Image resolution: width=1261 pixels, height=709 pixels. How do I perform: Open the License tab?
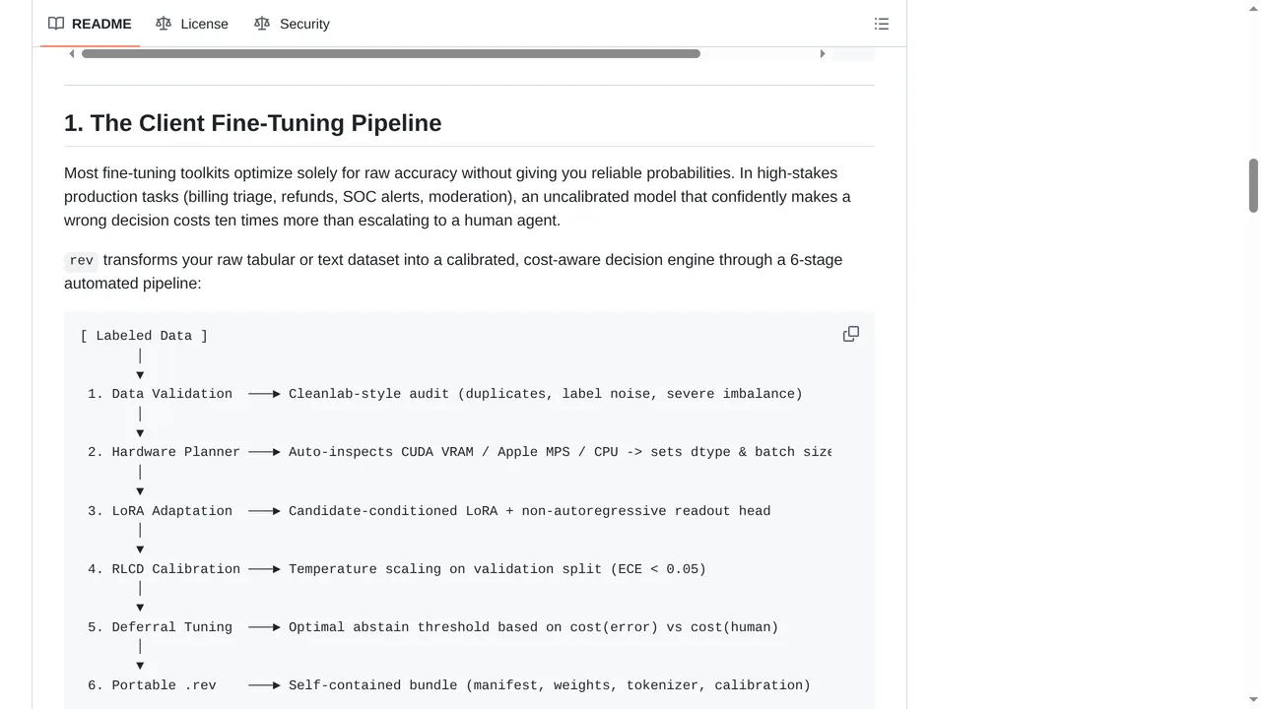(192, 24)
